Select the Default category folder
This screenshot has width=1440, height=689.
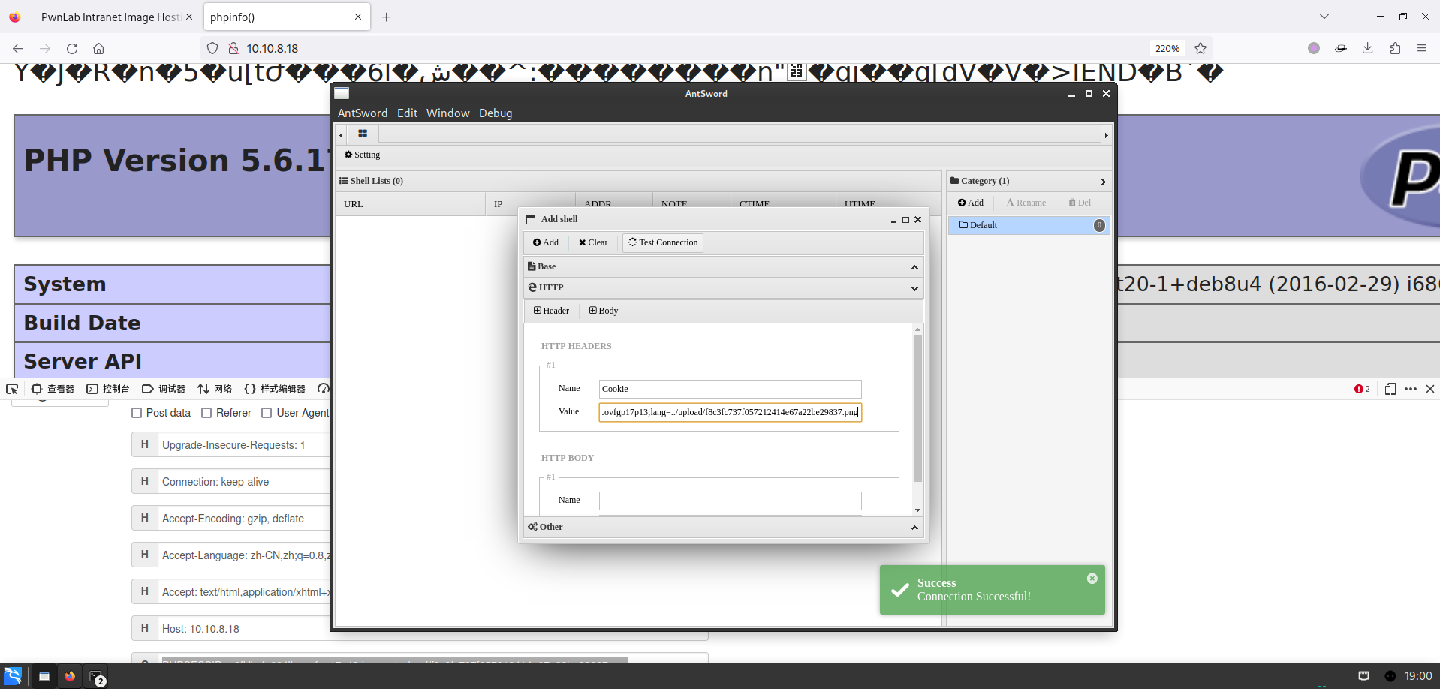[x=1029, y=225]
